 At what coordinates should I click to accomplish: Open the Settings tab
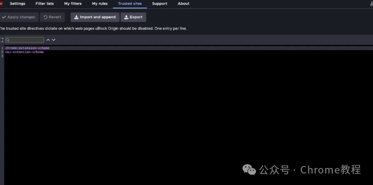(x=18, y=4)
